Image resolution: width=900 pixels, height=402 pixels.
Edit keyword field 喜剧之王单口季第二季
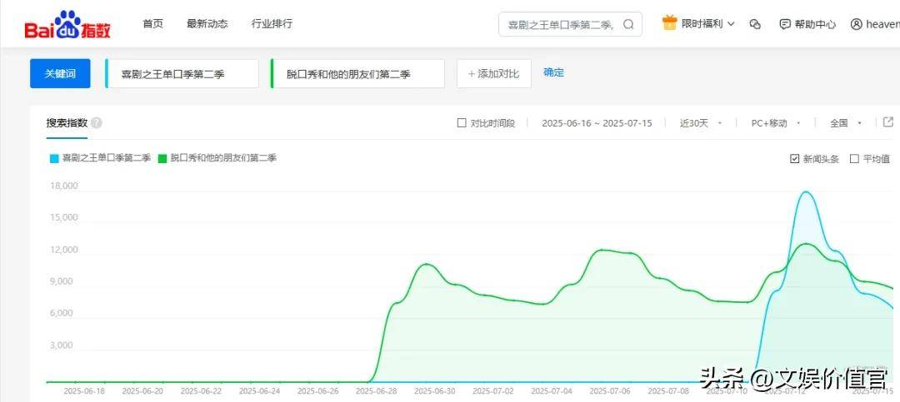pos(182,74)
